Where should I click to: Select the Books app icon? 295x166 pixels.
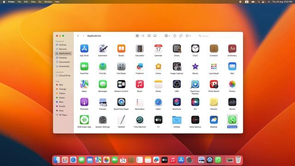click(x=121, y=48)
